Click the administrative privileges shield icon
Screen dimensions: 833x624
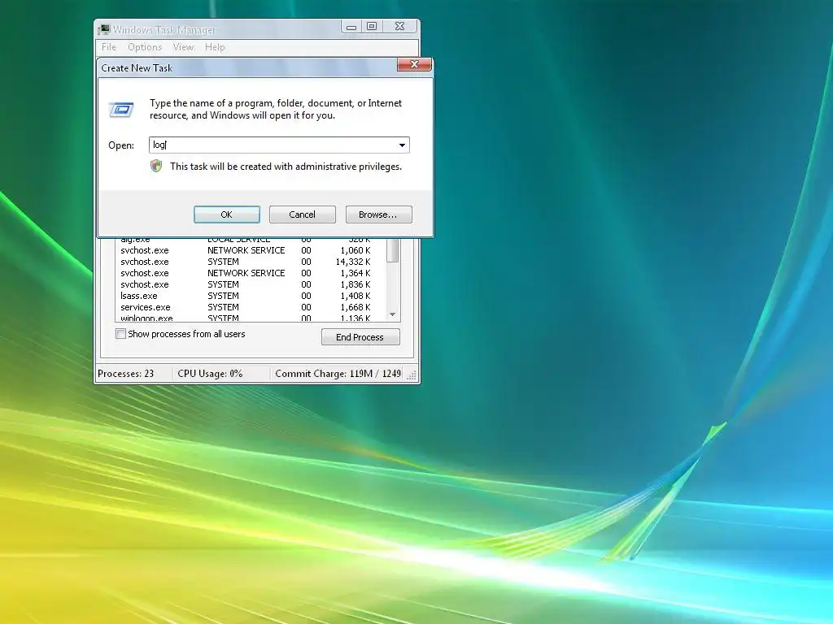[156, 166]
